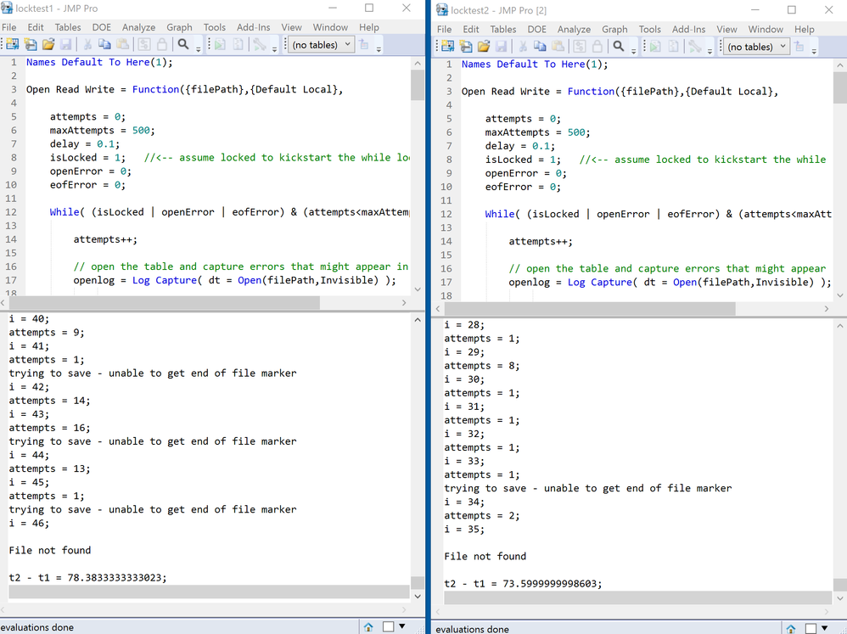847x634 pixels.
Task: Open DOE menu in locktest1 window
Action: point(101,27)
